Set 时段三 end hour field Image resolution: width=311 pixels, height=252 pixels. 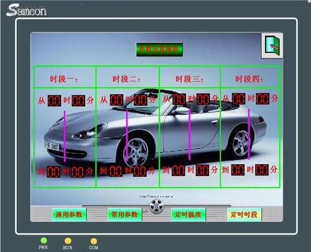click(x=179, y=170)
